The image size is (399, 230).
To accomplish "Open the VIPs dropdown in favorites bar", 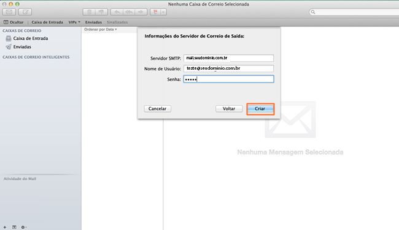I will [x=74, y=22].
